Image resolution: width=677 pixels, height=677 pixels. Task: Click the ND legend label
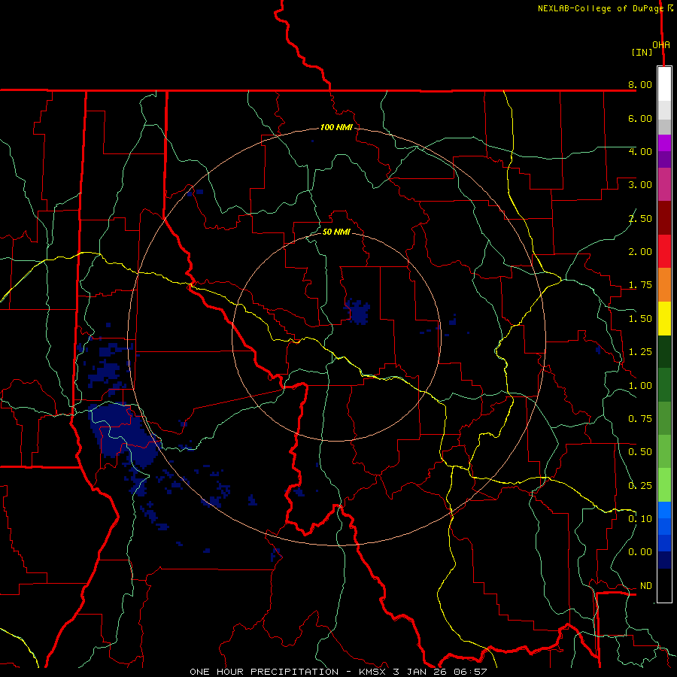click(646, 586)
